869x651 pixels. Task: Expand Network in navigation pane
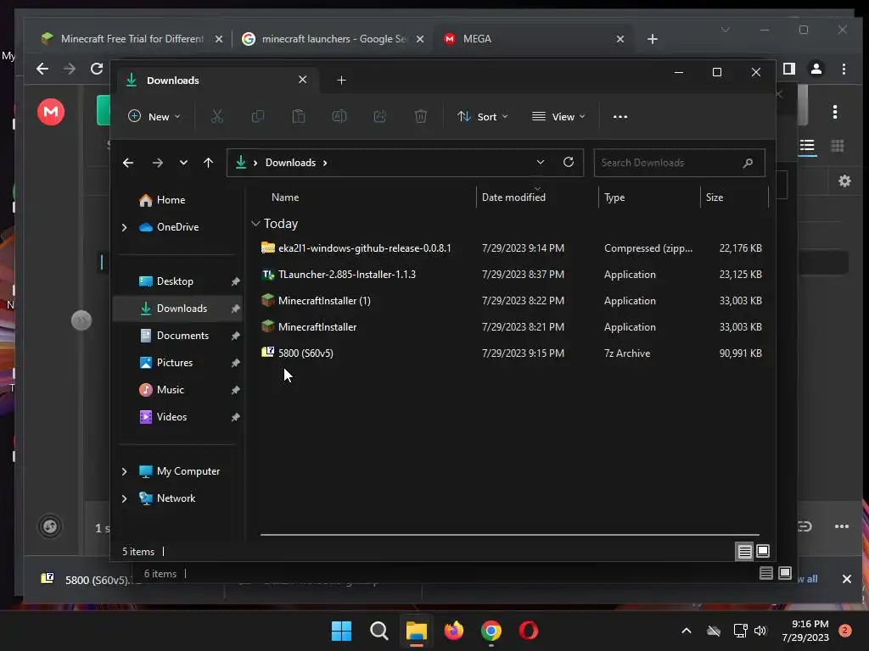(124, 498)
